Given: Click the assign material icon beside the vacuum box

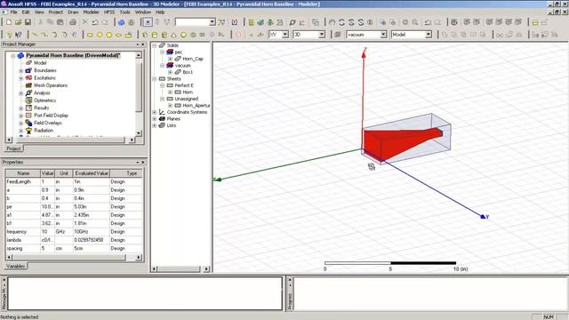Looking at the screenshot, I should tap(338, 35).
